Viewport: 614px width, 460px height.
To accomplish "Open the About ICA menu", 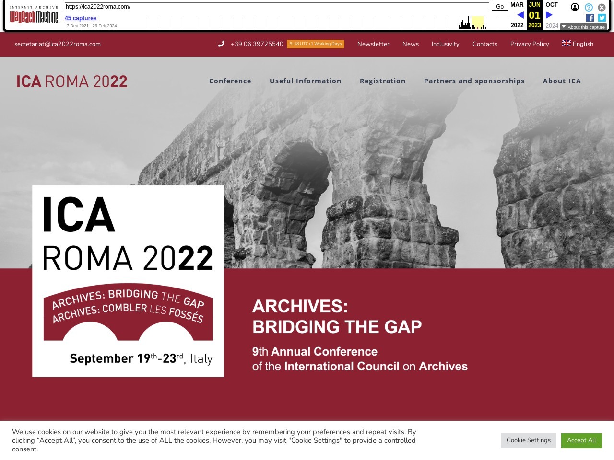I will click(562, 81).
